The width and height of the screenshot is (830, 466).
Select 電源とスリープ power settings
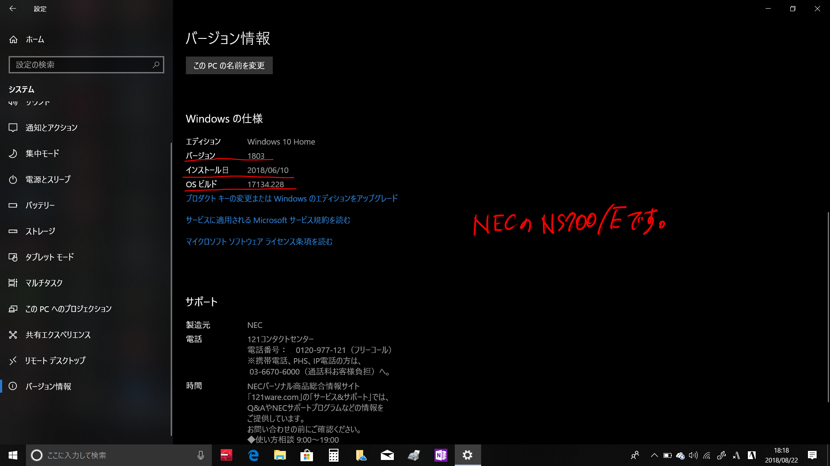pyautogui.click(x=48, y=179)
